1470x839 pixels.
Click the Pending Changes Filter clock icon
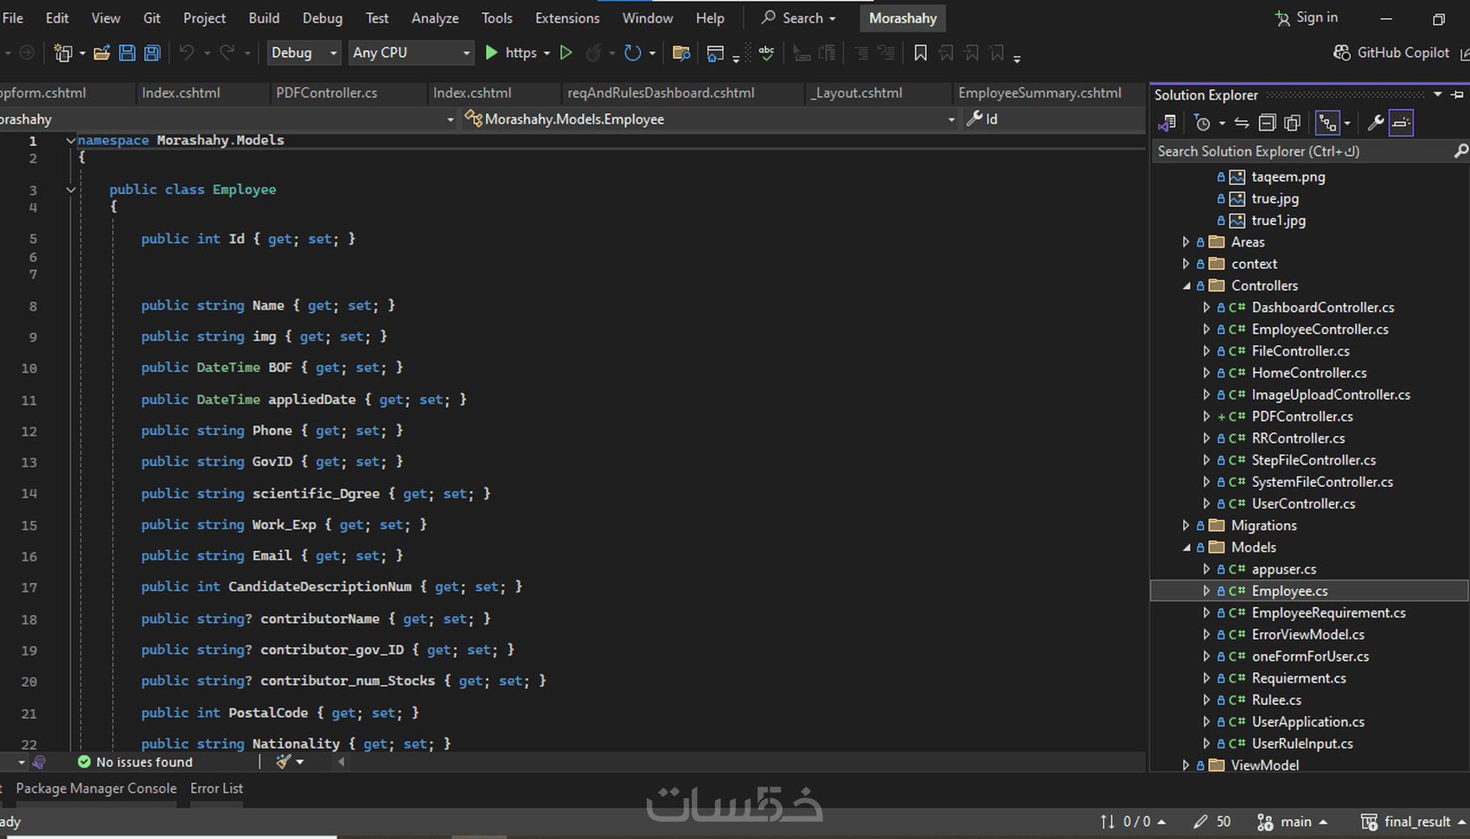coord(1202,123)
